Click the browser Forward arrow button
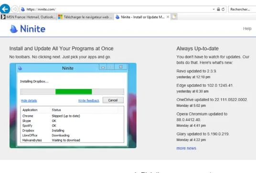 click(15, 9)
